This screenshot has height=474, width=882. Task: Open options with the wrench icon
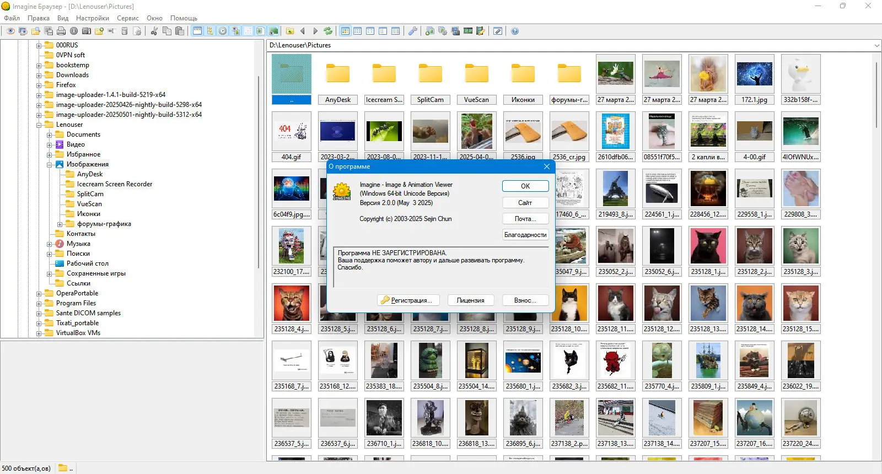(412, 31)
